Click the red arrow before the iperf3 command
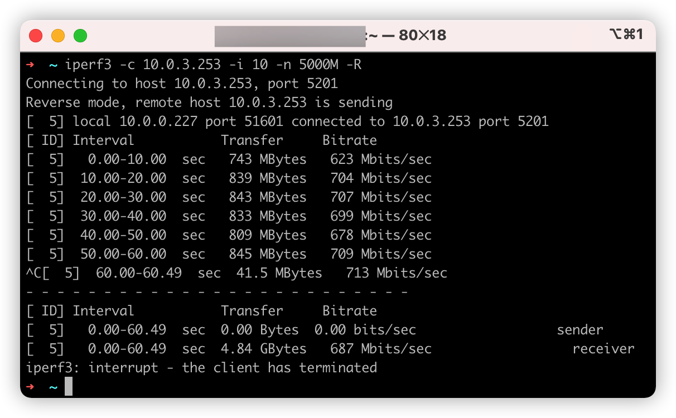Image resolution: width=676 pixels, height=418 pixels. 30,65
